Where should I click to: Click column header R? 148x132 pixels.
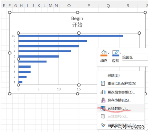coord(128,5)
